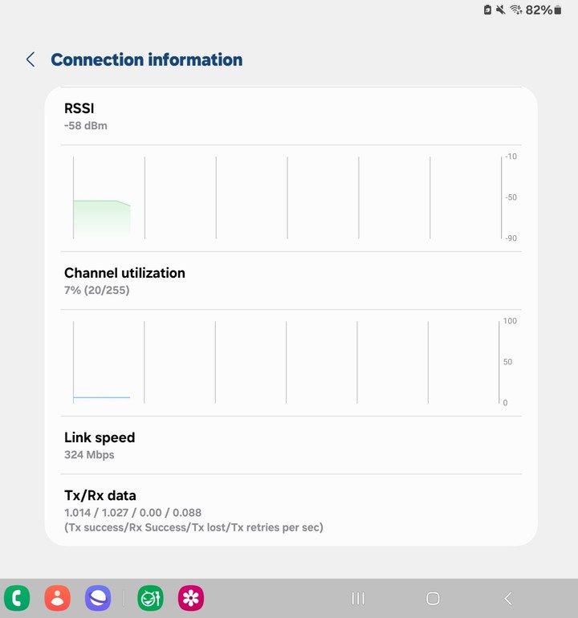Open Samsung Internet browser icon
This screenshot has width=578, height=618.
98,598
